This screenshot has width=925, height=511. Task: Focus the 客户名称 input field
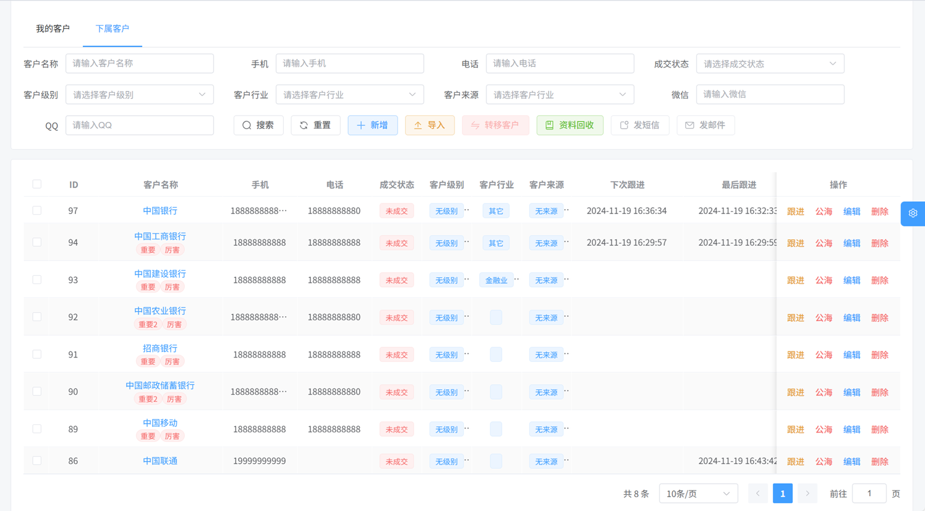pos(139,63)
